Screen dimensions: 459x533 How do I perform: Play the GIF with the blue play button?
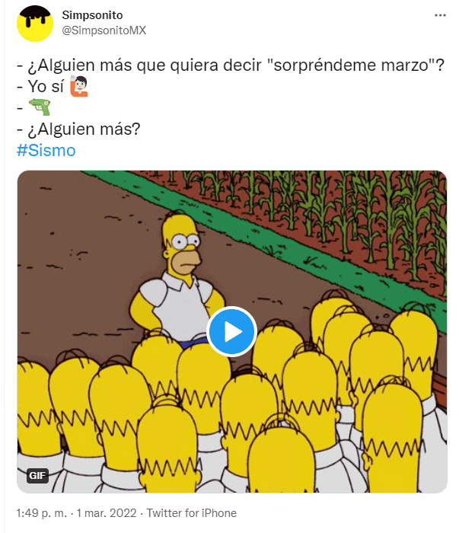(x=231, y=331)
